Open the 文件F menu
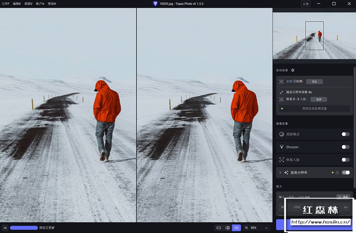The width and height of the screenshot is (356, 233). (5, 3)
